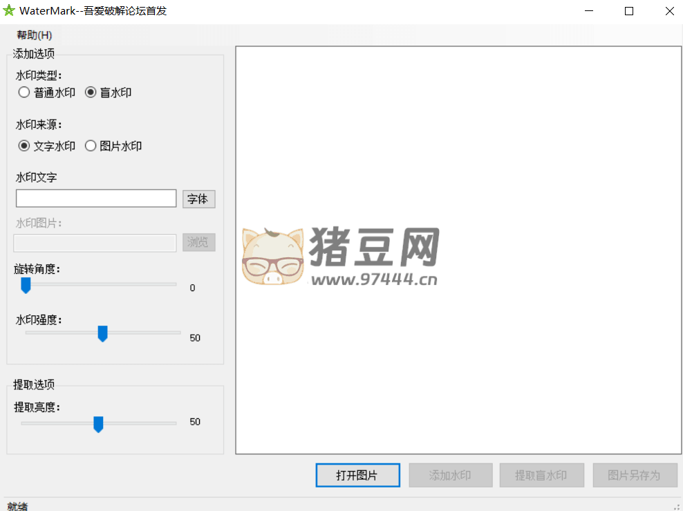Click the 水印图片 path field
Screen dimensions: 683x511
[x=95, y=243]
